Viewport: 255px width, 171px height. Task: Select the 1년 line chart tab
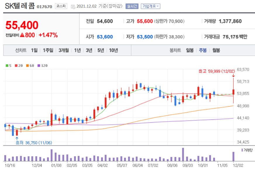[77, 50]
